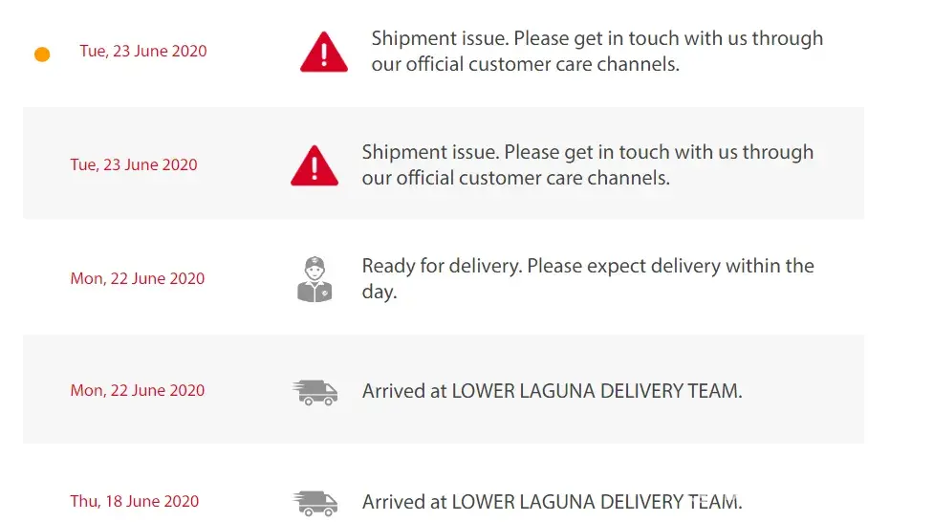Screen dimensions: 933x522
Task: Select the Tue, 23 June date in gray row
Action: tap(134, 164)
